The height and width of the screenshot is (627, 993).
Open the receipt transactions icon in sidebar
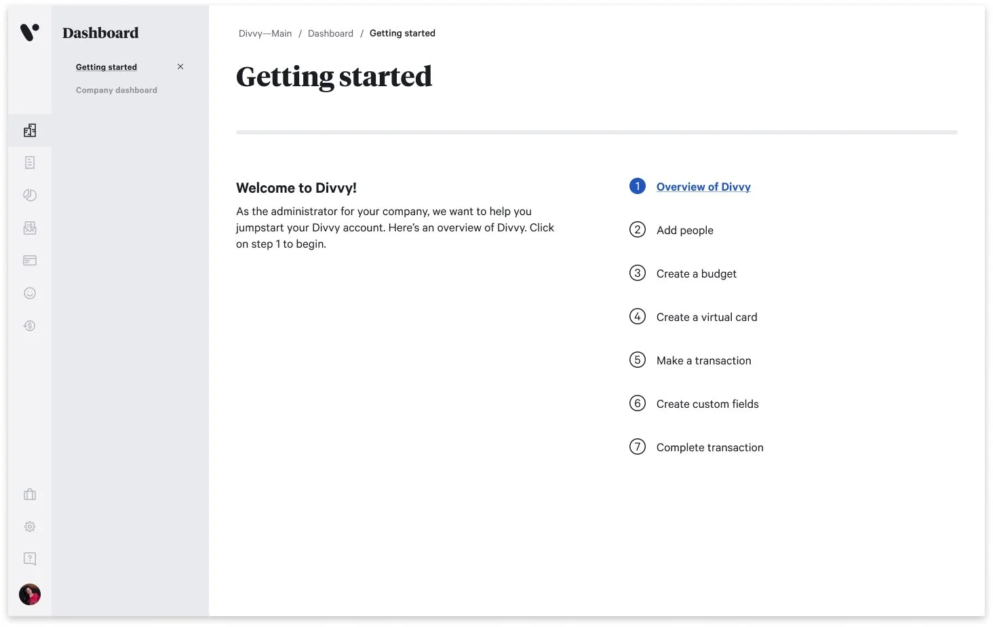(x=30, y=163)
